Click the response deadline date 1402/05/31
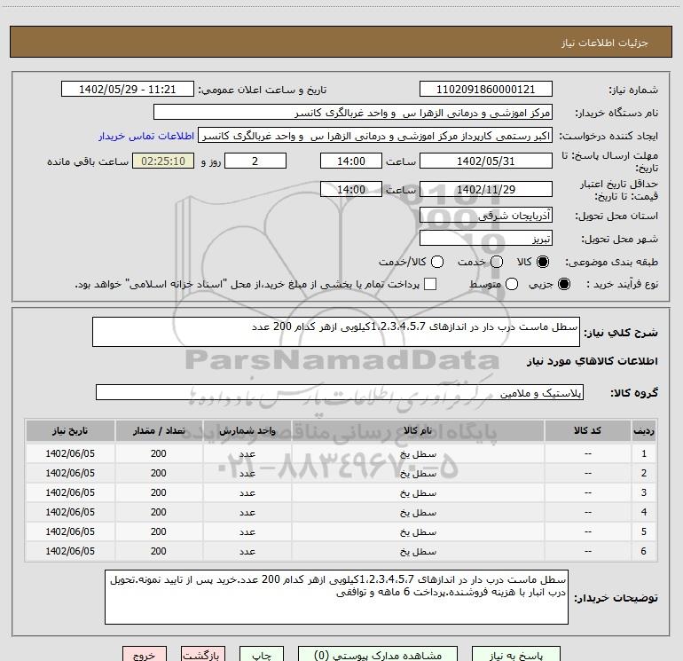Screen dimensions: 683x661 pyautogui.click(x=486, y=161)
